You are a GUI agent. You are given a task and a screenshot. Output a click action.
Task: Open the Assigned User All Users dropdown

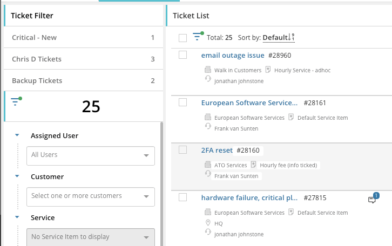point(91,155)
